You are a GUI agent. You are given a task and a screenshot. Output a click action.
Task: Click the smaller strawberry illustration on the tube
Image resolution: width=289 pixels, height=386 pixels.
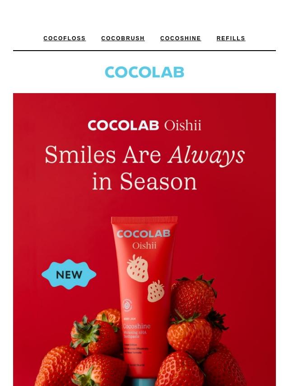[156, 291]
